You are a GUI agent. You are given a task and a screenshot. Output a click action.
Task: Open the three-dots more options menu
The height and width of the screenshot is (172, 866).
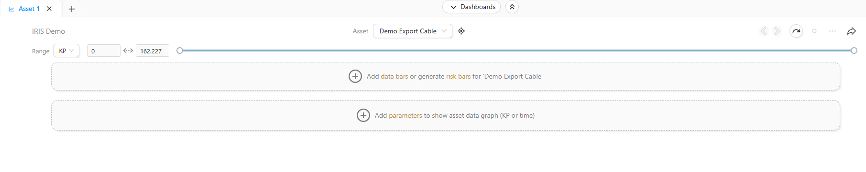tap(833, 31)
